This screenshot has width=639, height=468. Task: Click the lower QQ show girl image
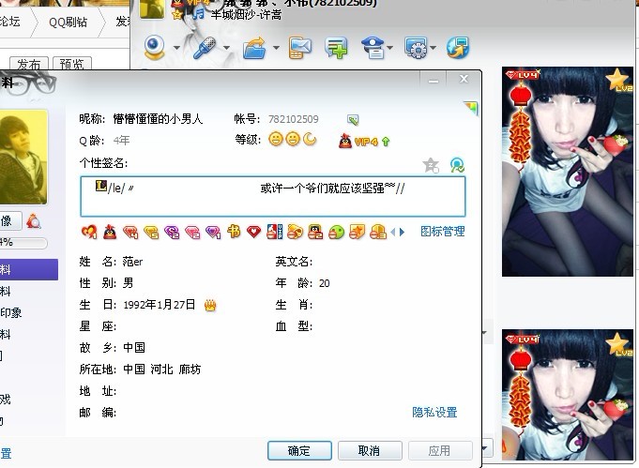tap(568, 395)
